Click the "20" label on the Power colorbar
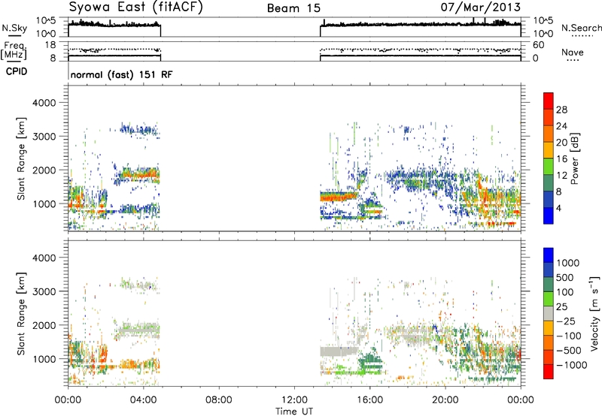Image resolution: width=602 pixels, height=416 pixels. coord(561,143)
